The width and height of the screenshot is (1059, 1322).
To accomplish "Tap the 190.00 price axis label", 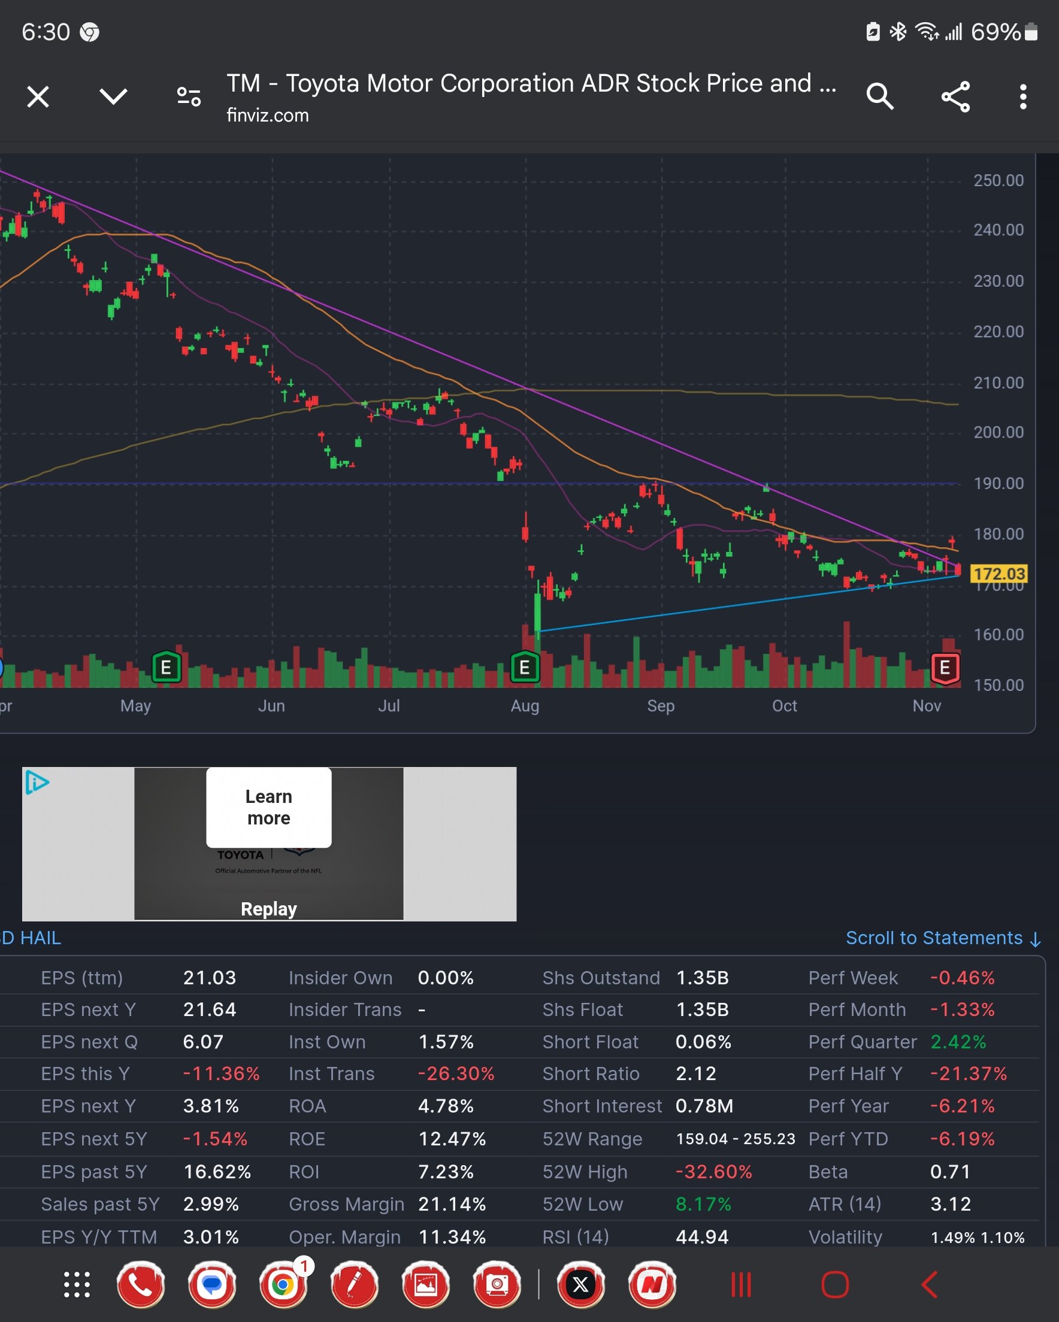I will pyautogui.click(x=999, y=483).
